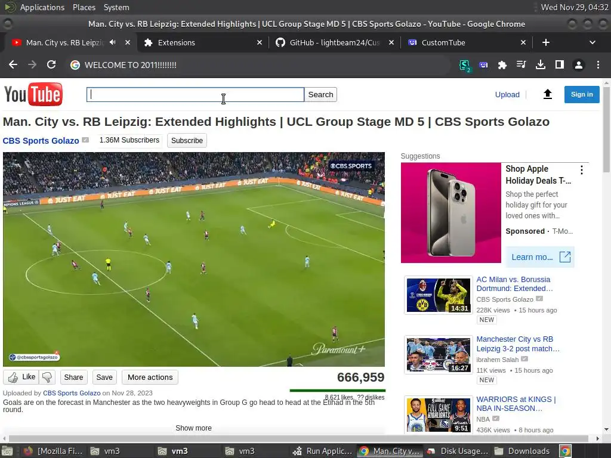Open the media control toolbar icon
This screenshot has width=611, height=458.
tap(521, 64)
